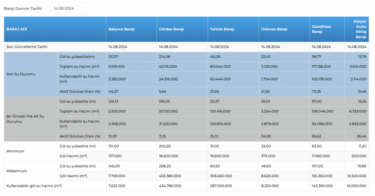Click last year's fill rate 34,90
Viewport: 375px width, 196px height.
266,136
